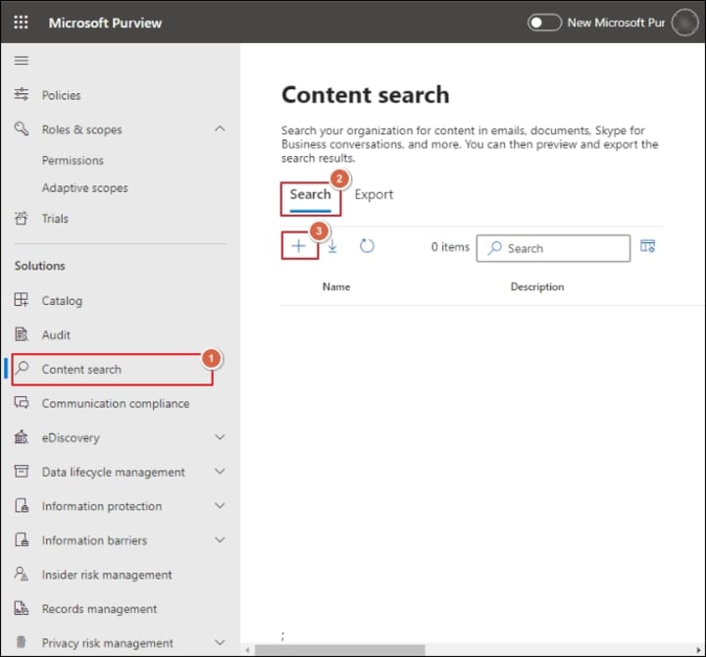
Task: Collapse navigation with the hamburger icon
Action: pyautogui.click(x=22, y=61)
